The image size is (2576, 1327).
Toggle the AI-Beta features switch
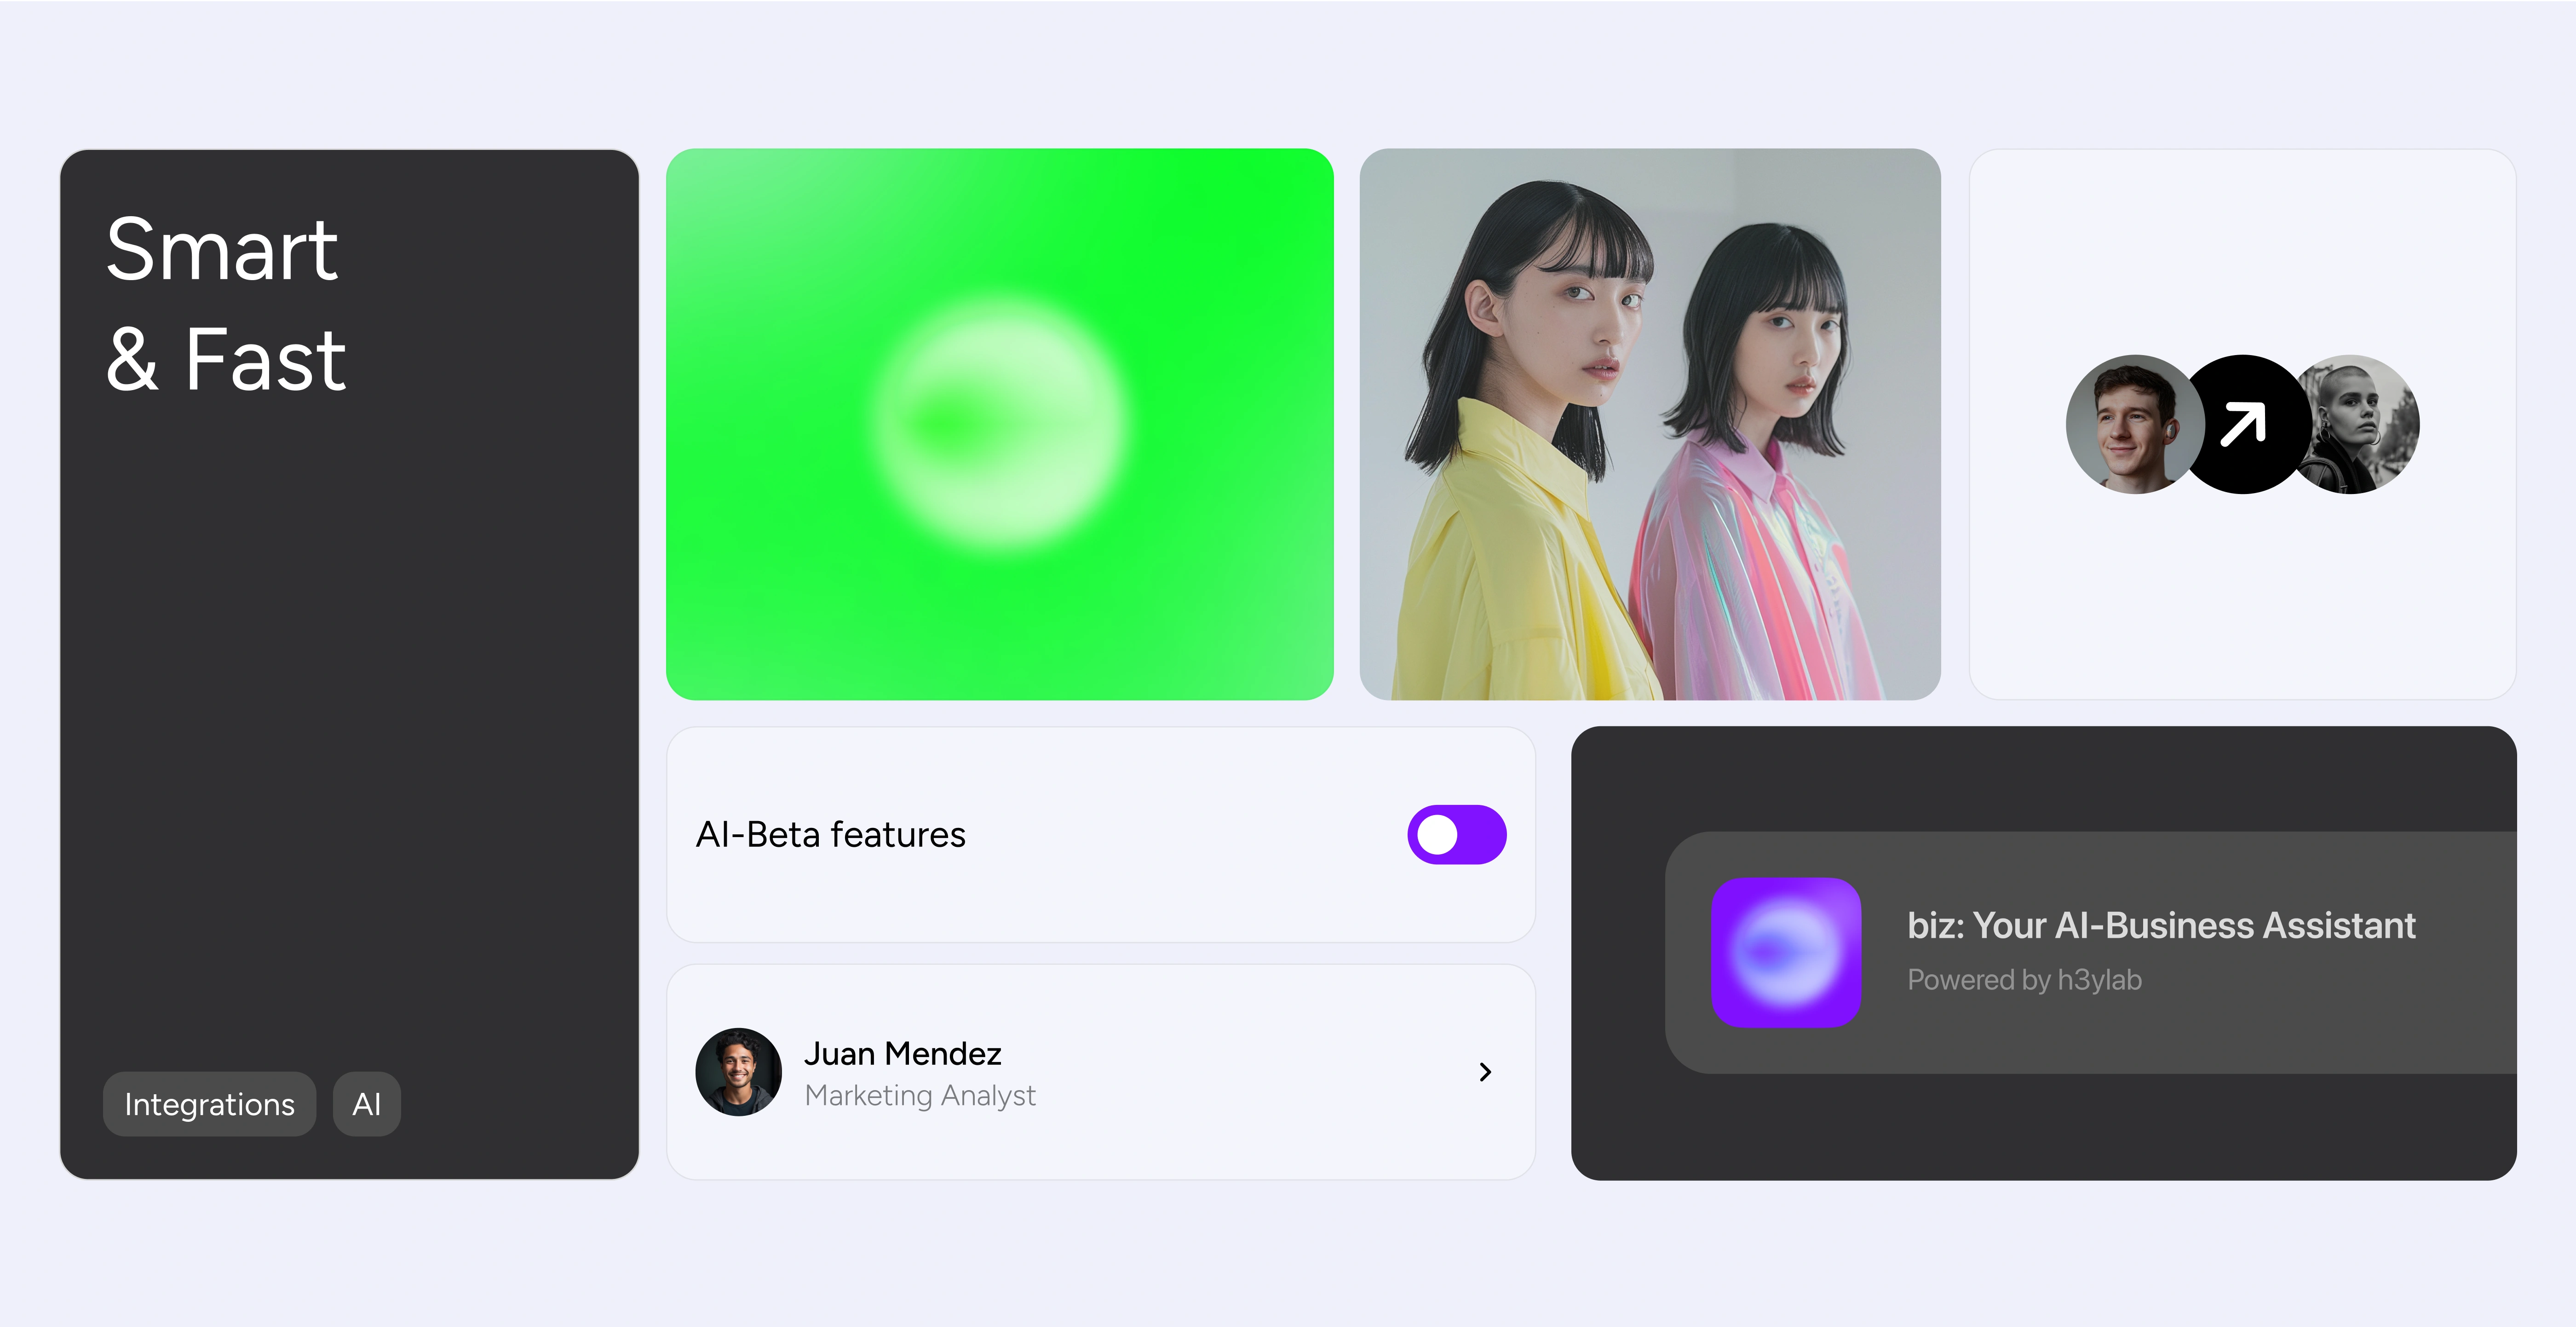(x=1456, y=834)
